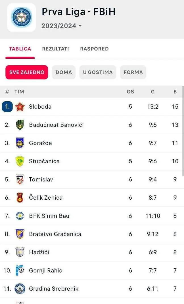
Task: Activate the FORMA filter
Action: pos(133,72)
